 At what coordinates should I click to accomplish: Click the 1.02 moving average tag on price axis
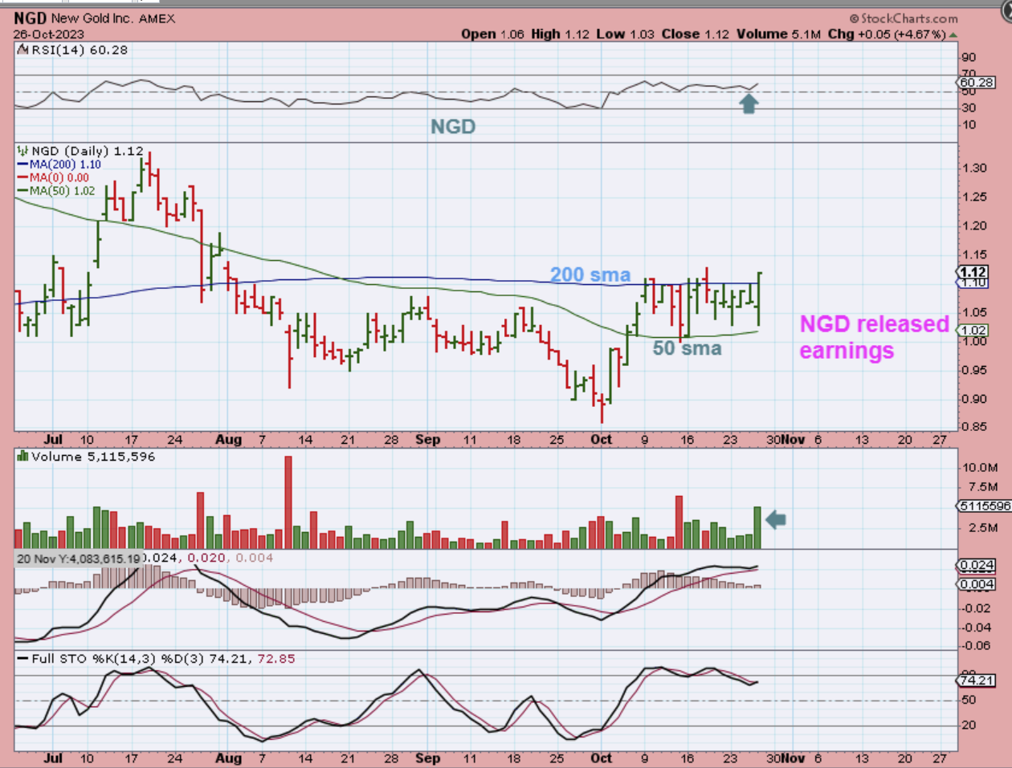pyautogui.click(x=973, y=330)
